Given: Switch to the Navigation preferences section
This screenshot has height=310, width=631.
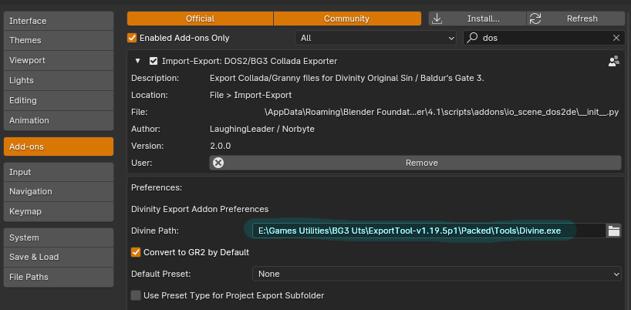Looking at the screenshot, I should [x=59, y=192].
